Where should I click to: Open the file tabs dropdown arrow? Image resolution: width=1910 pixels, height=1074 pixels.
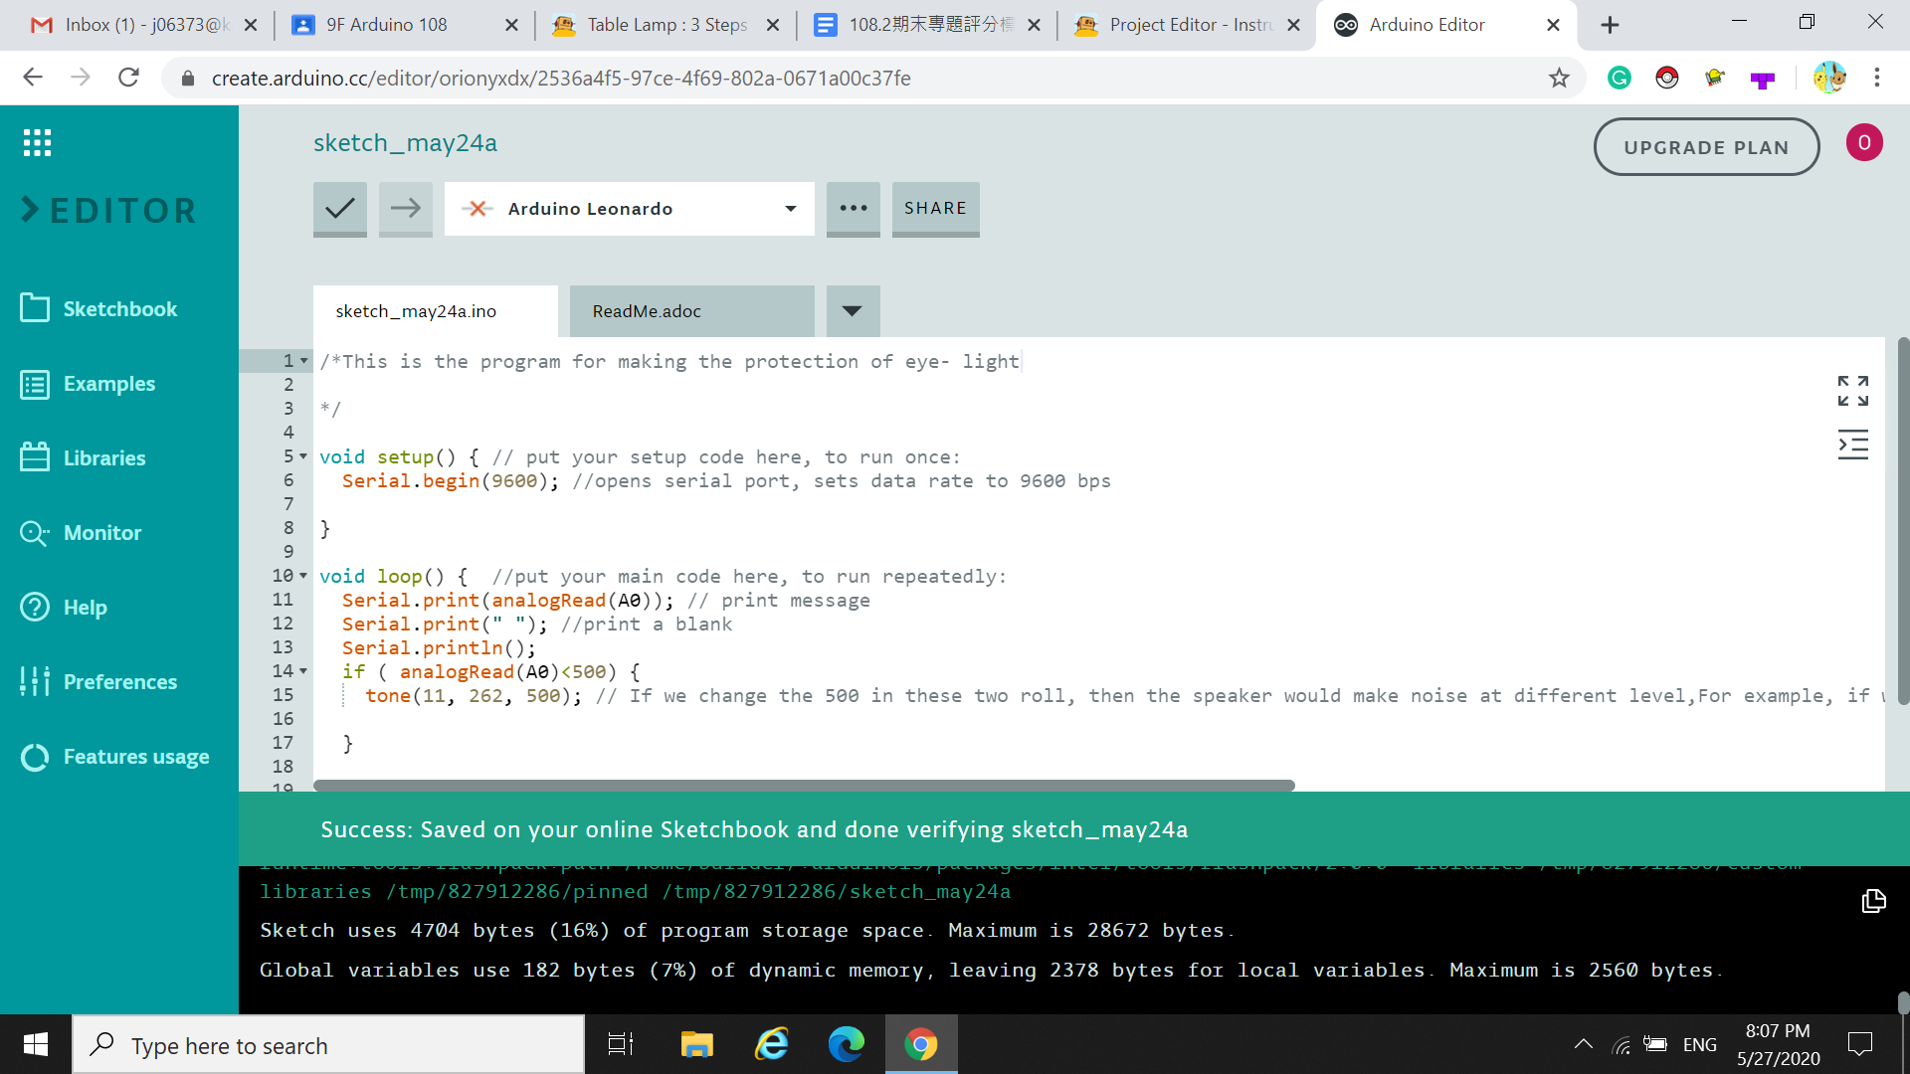(852, 311)
